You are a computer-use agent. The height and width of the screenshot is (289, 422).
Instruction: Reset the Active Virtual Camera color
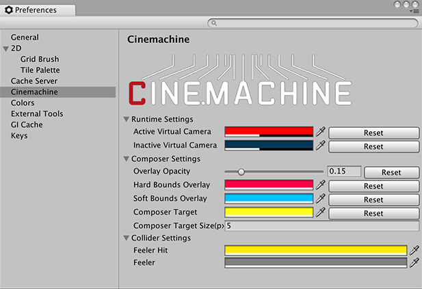click(373, 133)
